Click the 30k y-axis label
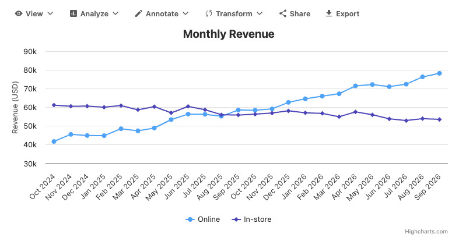 [30, 164]
